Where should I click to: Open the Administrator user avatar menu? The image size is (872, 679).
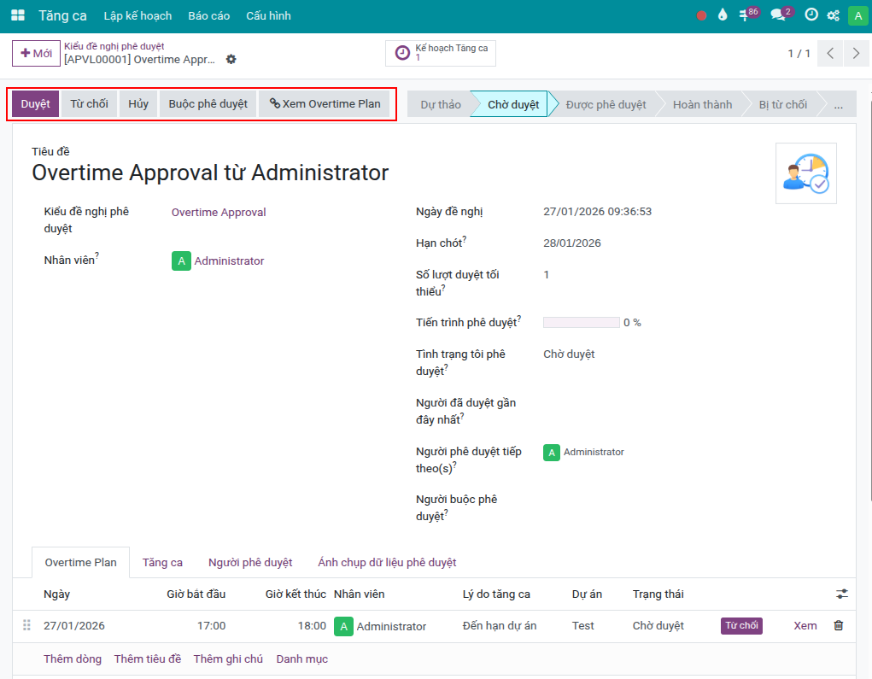[x=857, y=15]
